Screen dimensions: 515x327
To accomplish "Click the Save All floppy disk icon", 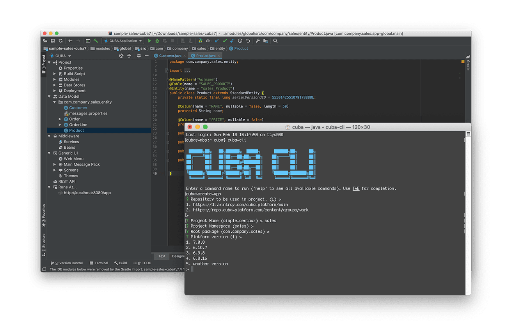I will (x=53, y=41).
